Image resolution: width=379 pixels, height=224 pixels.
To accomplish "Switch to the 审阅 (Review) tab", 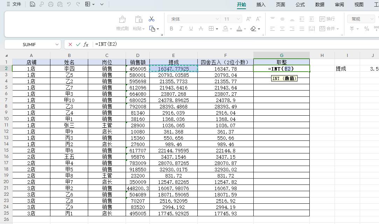I will click(339, 4).
